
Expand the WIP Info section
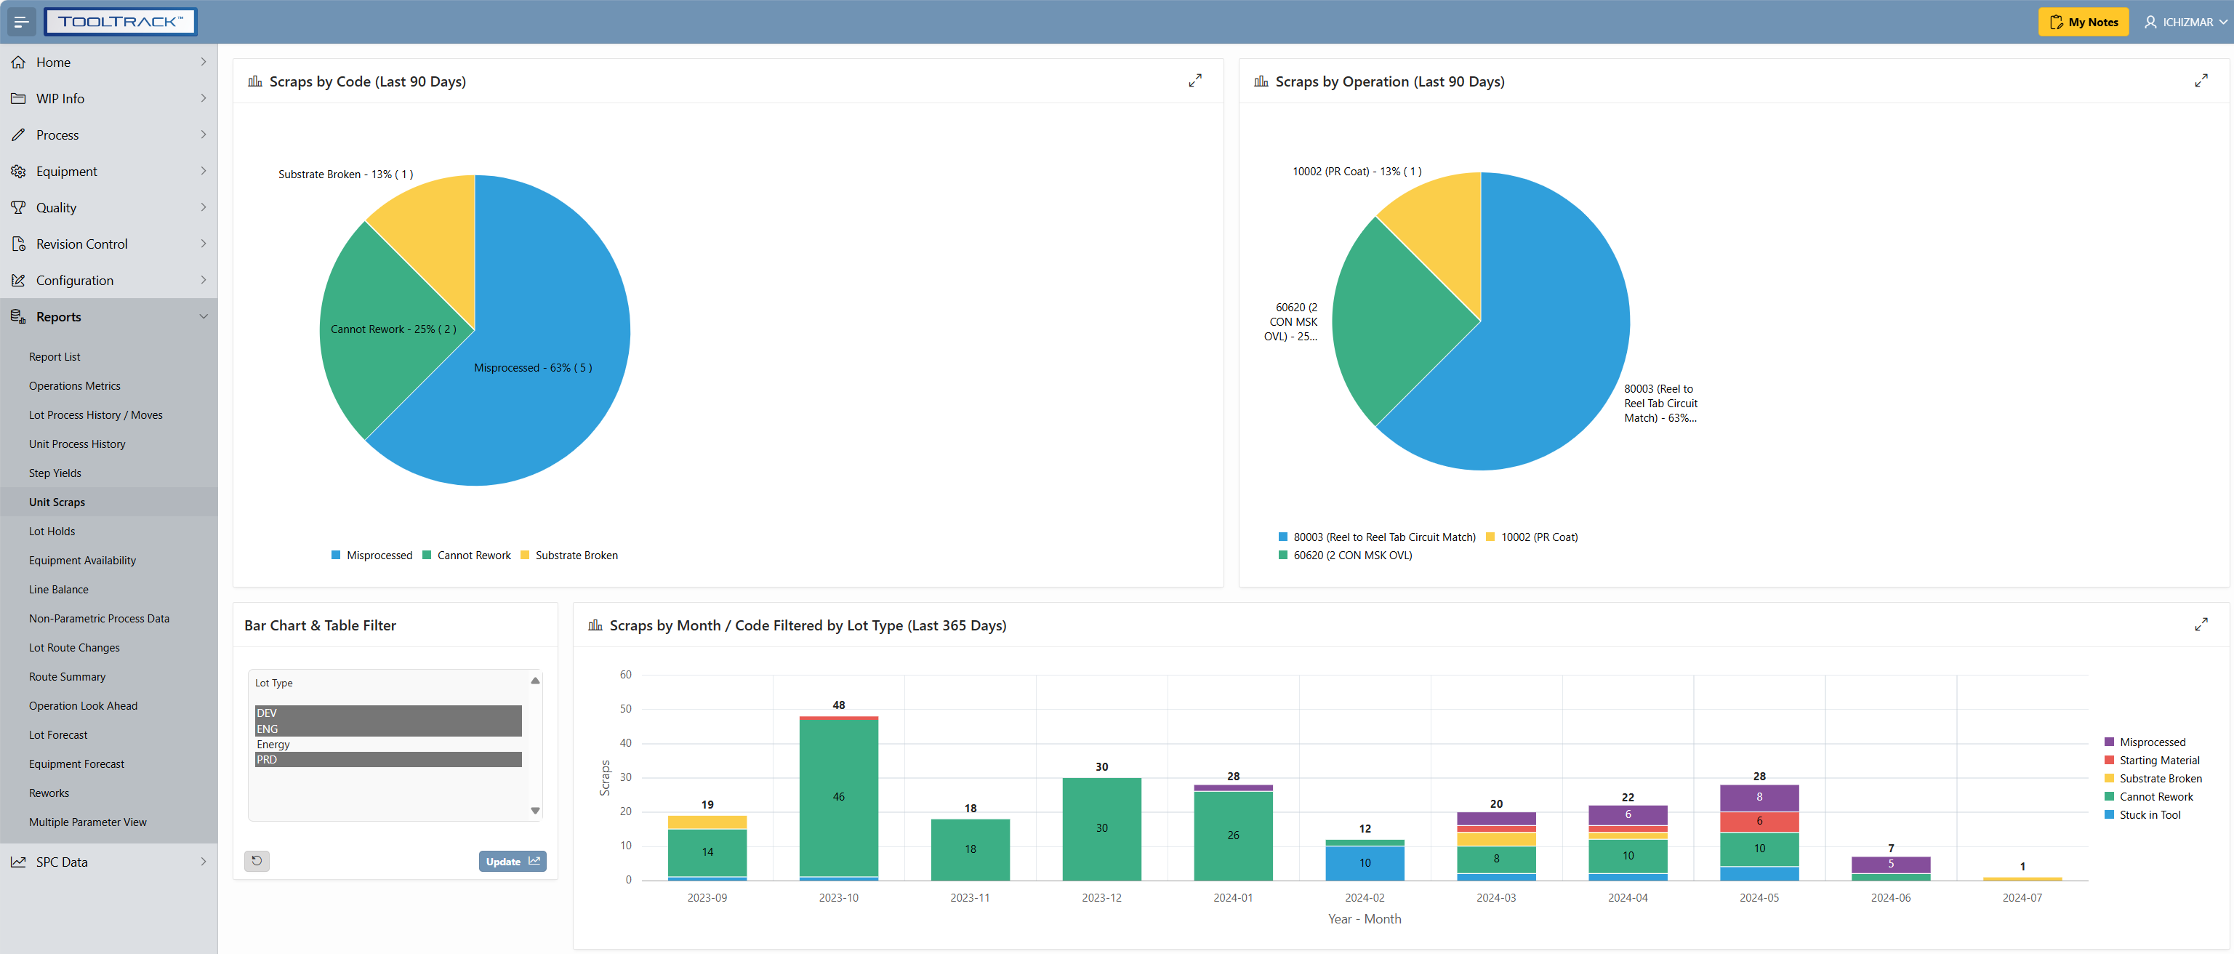pos(108,98)
